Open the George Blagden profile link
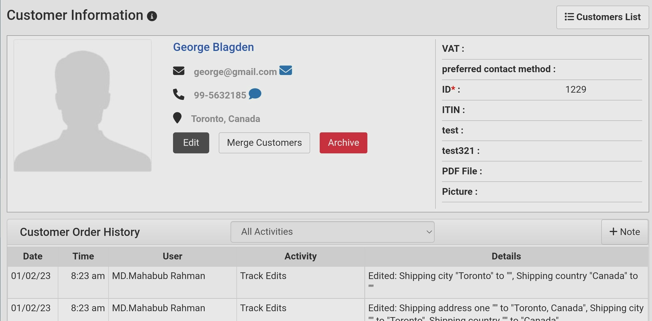This screenshot has height=321, width=652. (213, 47)
